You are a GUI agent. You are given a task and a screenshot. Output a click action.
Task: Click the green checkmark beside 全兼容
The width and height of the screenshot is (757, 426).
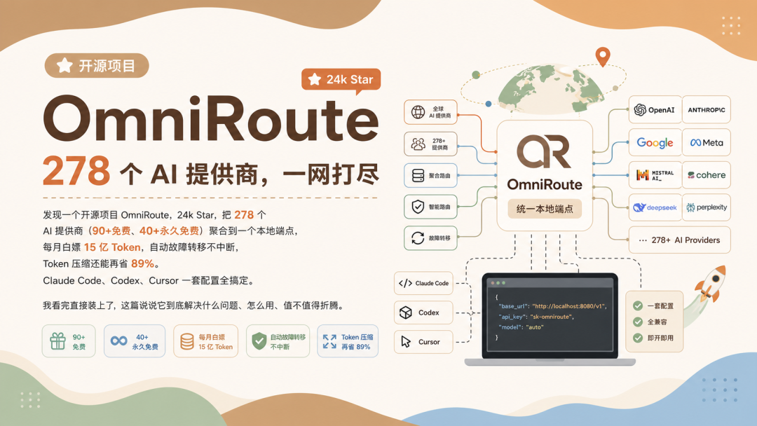coord(638,322)
